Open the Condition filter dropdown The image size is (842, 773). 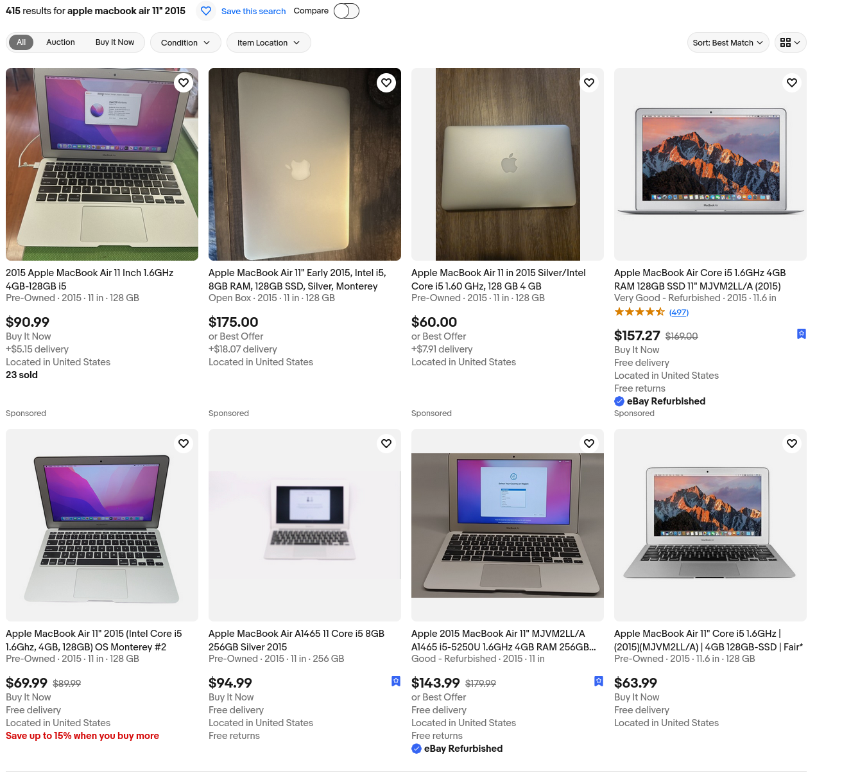[x=185, y=43]
